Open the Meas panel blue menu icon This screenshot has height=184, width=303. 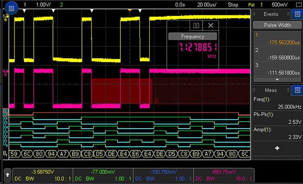tap(297, 90)
